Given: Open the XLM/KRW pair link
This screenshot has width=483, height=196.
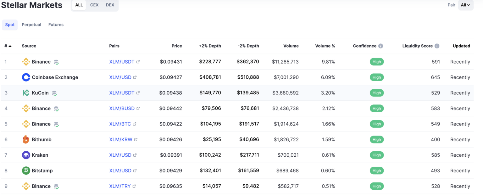Looking at the screenshot, I should pyautogui.click(x=121, y=139).
